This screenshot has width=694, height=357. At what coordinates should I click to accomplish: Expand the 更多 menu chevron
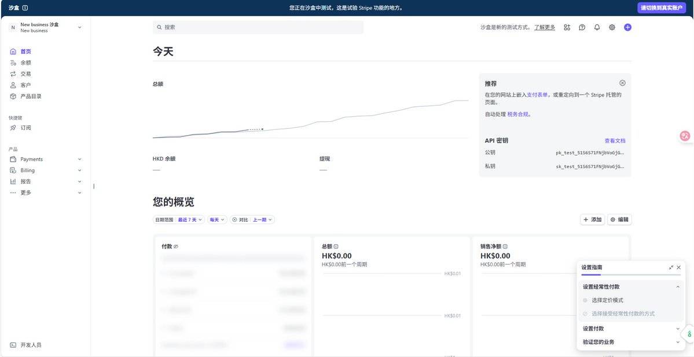(80, 192)
